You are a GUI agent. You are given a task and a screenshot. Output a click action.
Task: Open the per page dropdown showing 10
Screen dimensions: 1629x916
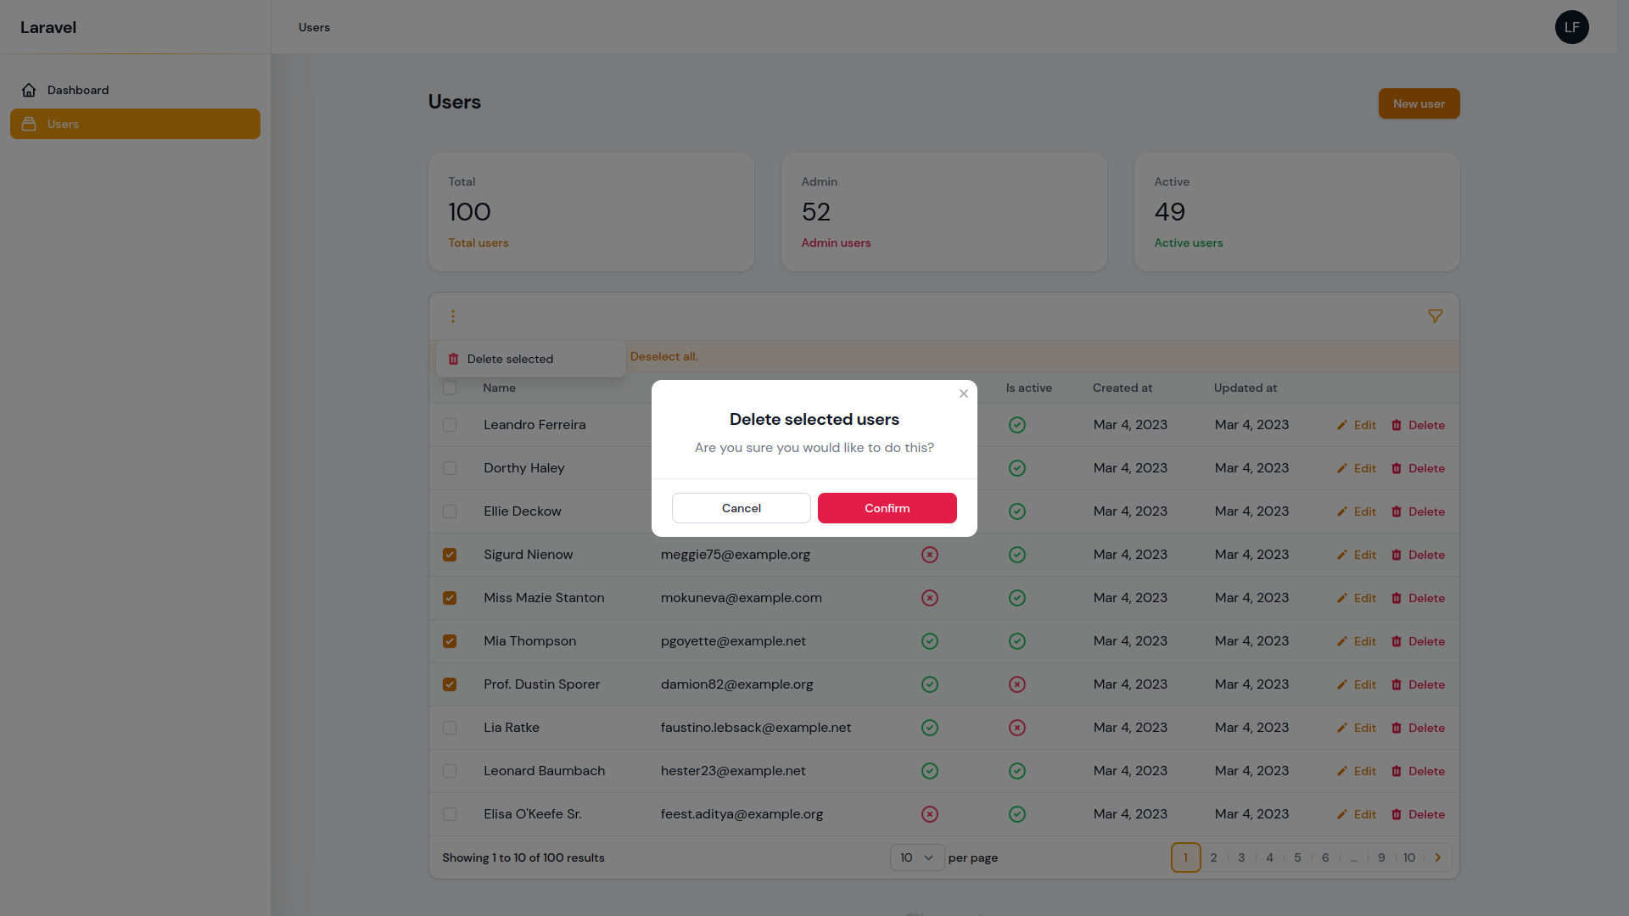tap(915, 857)
